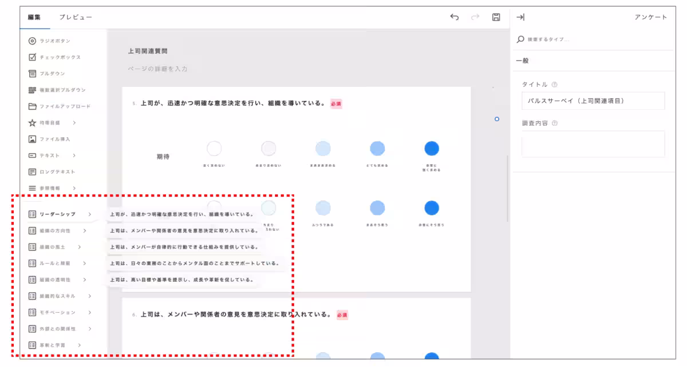Select the チェックボックス question type icon
Image resolution: width=687 pixels, height=367 pixels.
click(x=33, y=57)
